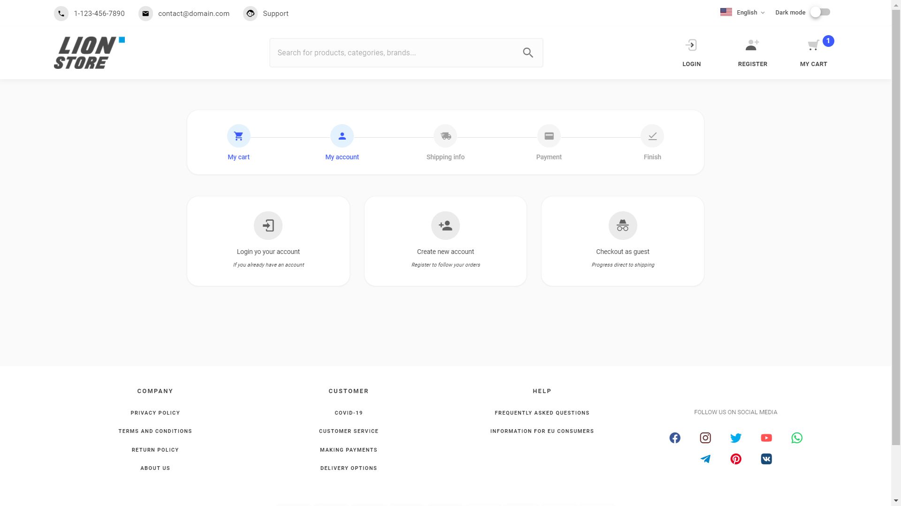Click the Register person-plus icon in header

(x=752, y=45)
